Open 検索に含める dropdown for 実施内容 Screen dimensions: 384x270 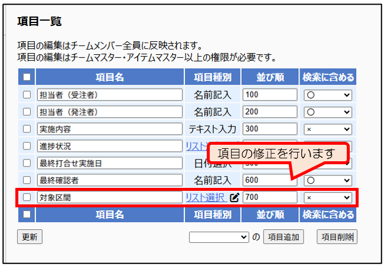point(327,129)
